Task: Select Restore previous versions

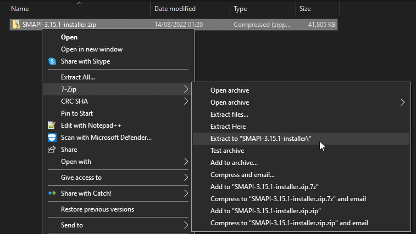Action: tap(97, 209)
